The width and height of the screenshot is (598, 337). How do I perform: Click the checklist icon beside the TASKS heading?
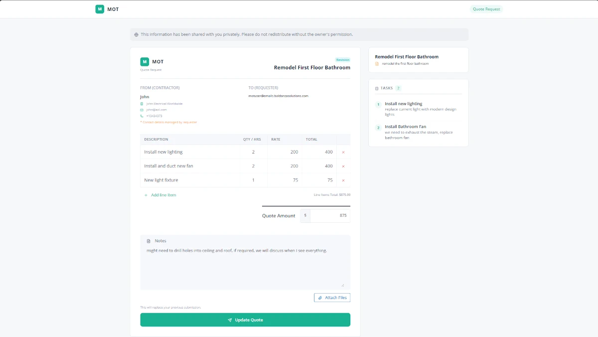coord(378,88)
